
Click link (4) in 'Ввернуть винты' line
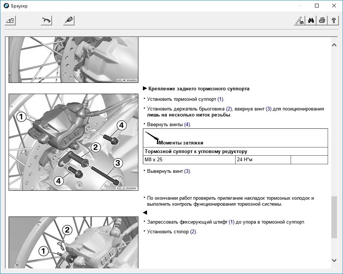(187, 125)
